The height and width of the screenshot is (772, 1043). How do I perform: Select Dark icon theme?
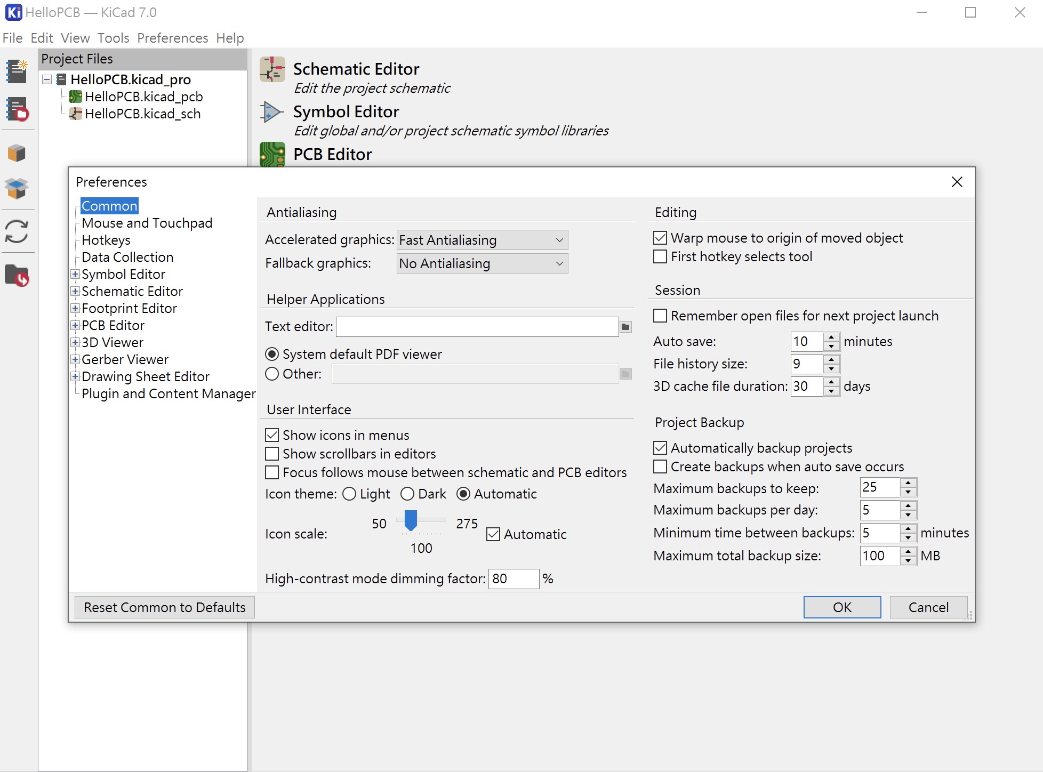[407, 494]
